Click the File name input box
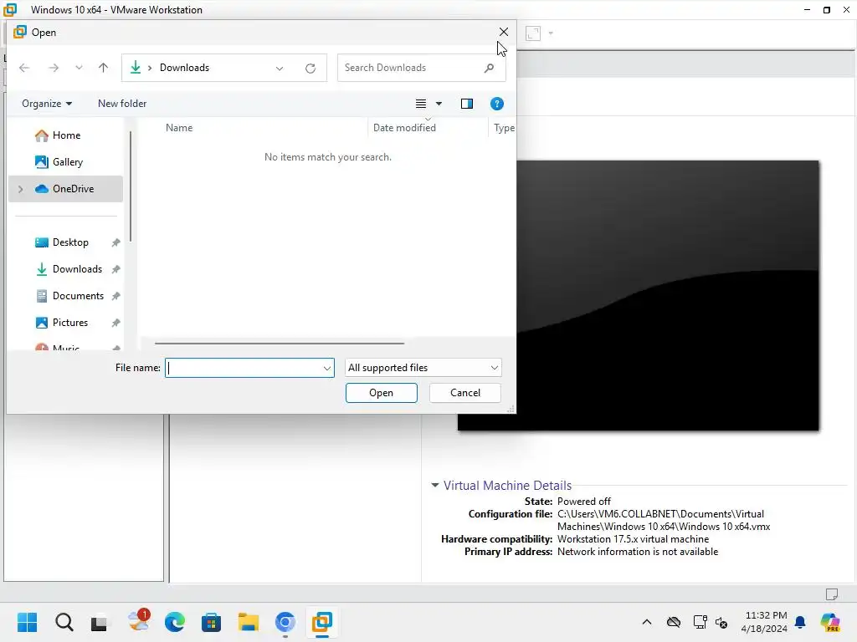This screenshot has height=642, width=857. 244,368
